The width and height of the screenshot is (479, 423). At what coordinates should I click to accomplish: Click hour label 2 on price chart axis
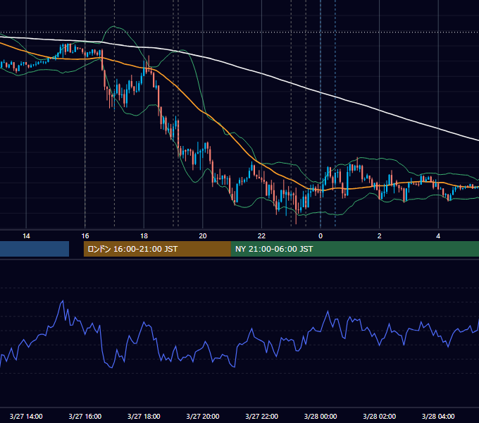point(380,236)
